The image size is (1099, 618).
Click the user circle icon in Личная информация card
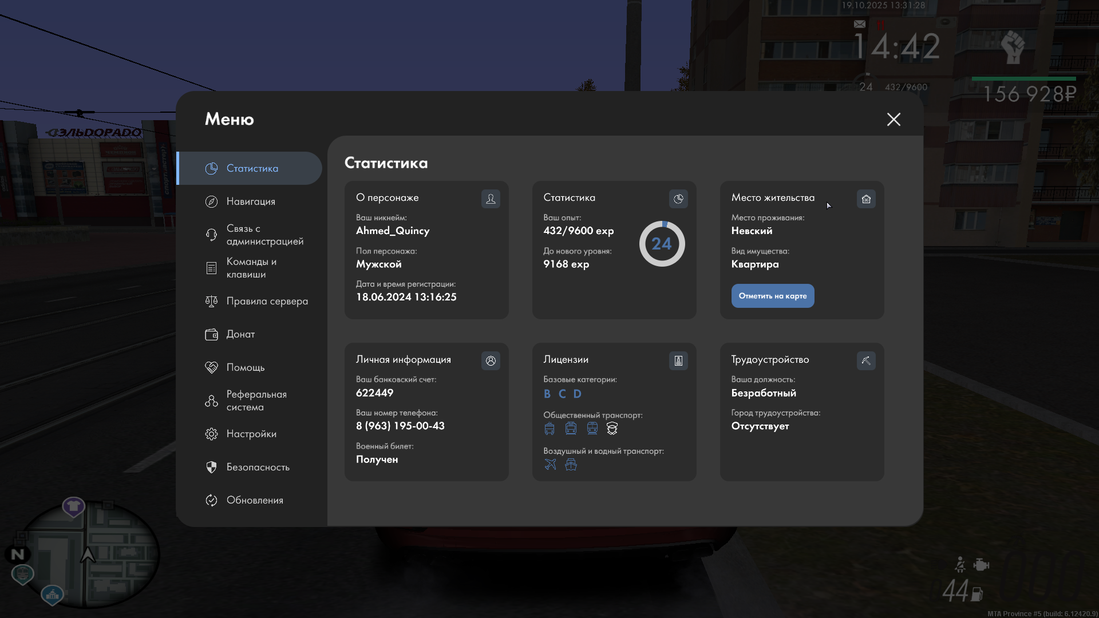(x=491, y=360)
